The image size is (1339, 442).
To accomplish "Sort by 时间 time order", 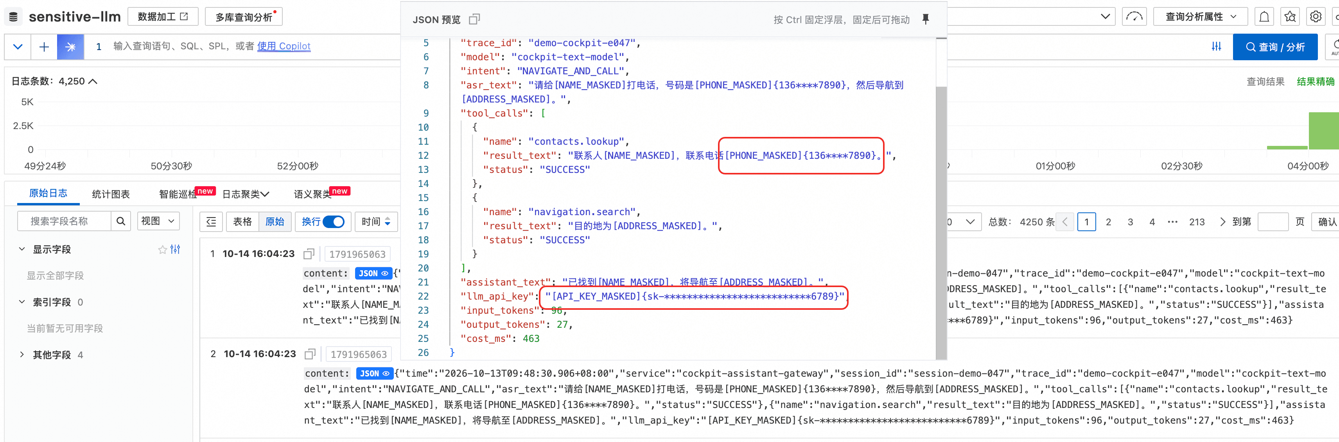I will 376,222.
